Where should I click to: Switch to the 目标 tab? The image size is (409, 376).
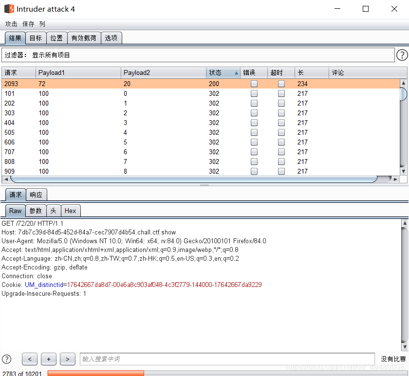tap(36, 38)
